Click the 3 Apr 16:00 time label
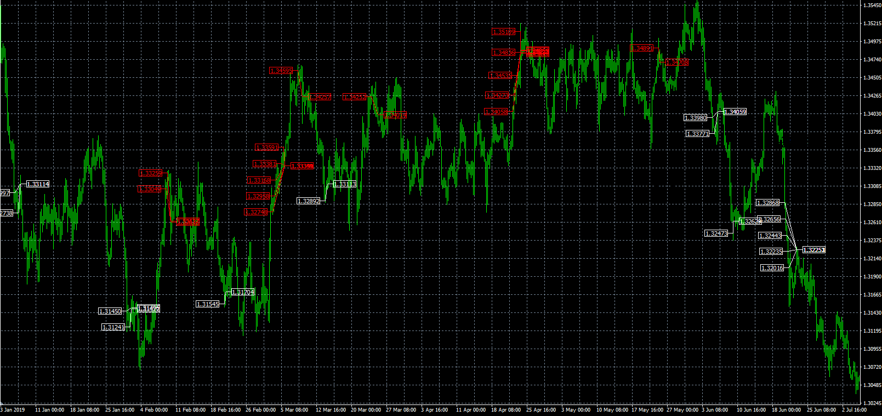Viewport: 882px width, 416px height. click(x=435, y=410)
